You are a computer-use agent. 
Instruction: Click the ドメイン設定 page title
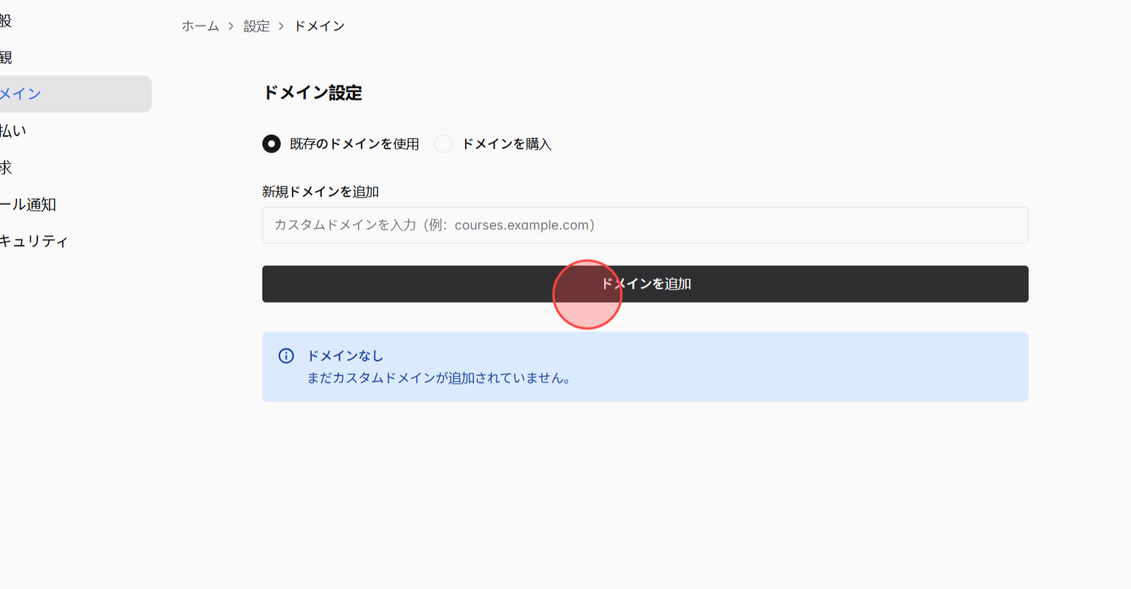pyautogui.click(x=312, y=94)
